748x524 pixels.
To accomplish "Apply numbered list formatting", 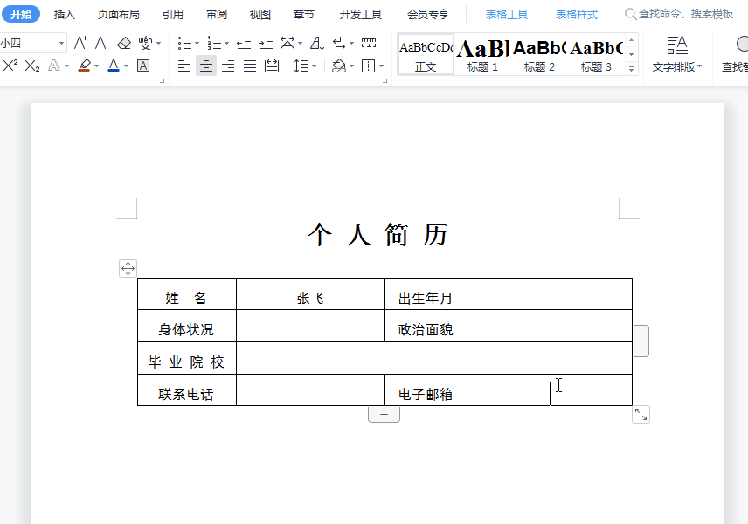I will point(214,44).
